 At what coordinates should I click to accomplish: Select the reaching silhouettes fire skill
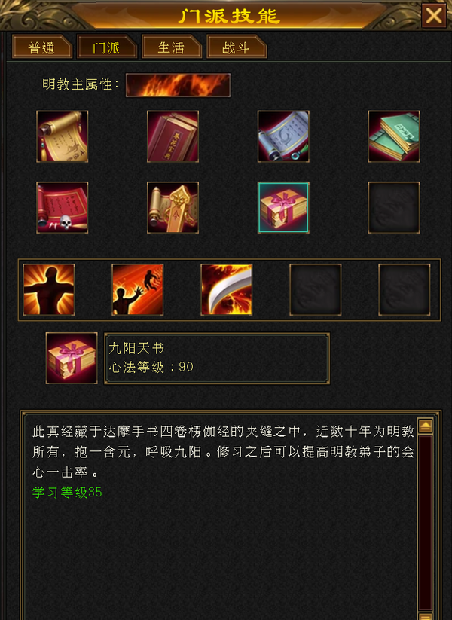(138, 289)
